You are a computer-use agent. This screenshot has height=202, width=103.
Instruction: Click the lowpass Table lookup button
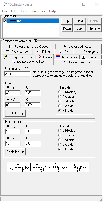(16, 113)
